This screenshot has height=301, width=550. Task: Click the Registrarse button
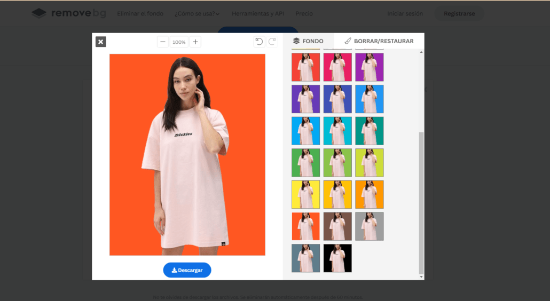(x=459, y=14)
